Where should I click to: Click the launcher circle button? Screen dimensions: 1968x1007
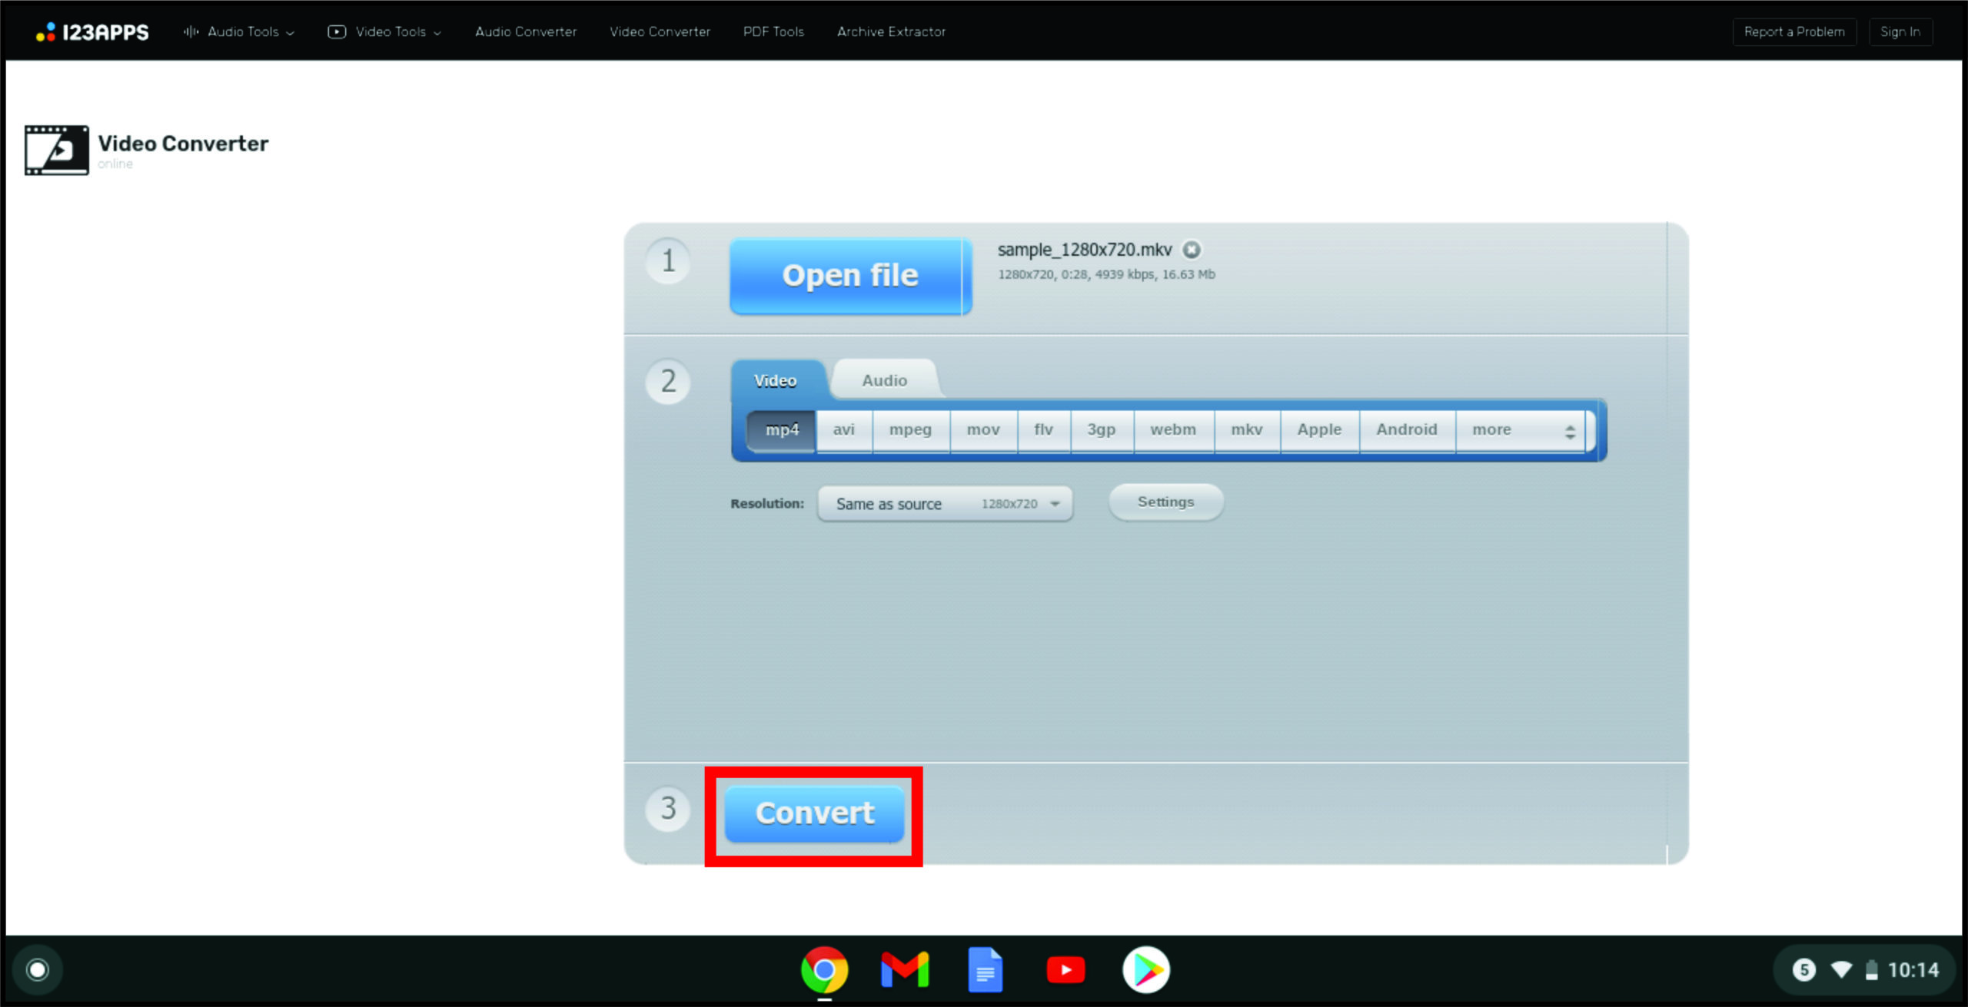coord(38,970)
